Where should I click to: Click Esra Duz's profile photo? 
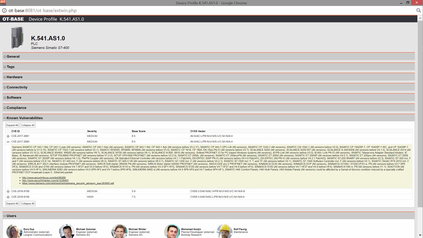pos(15,231)
